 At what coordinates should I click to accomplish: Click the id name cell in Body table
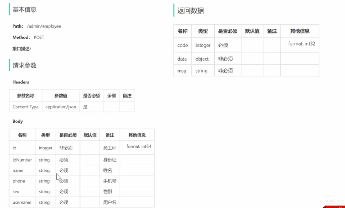tap(22, 148)
